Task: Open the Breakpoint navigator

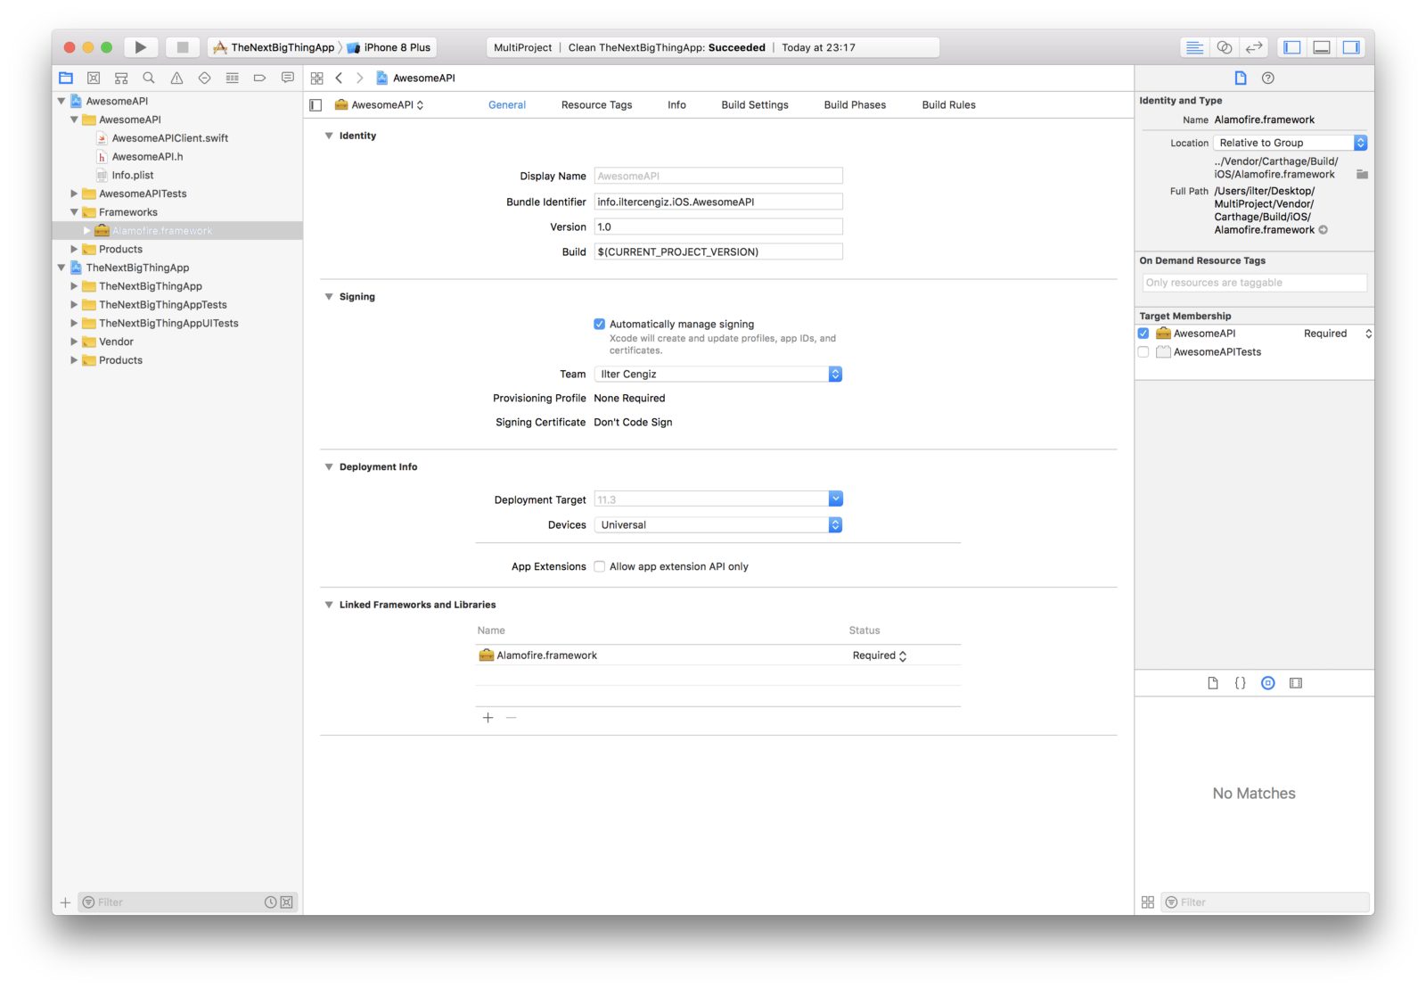Action: [x=259, y=78]
